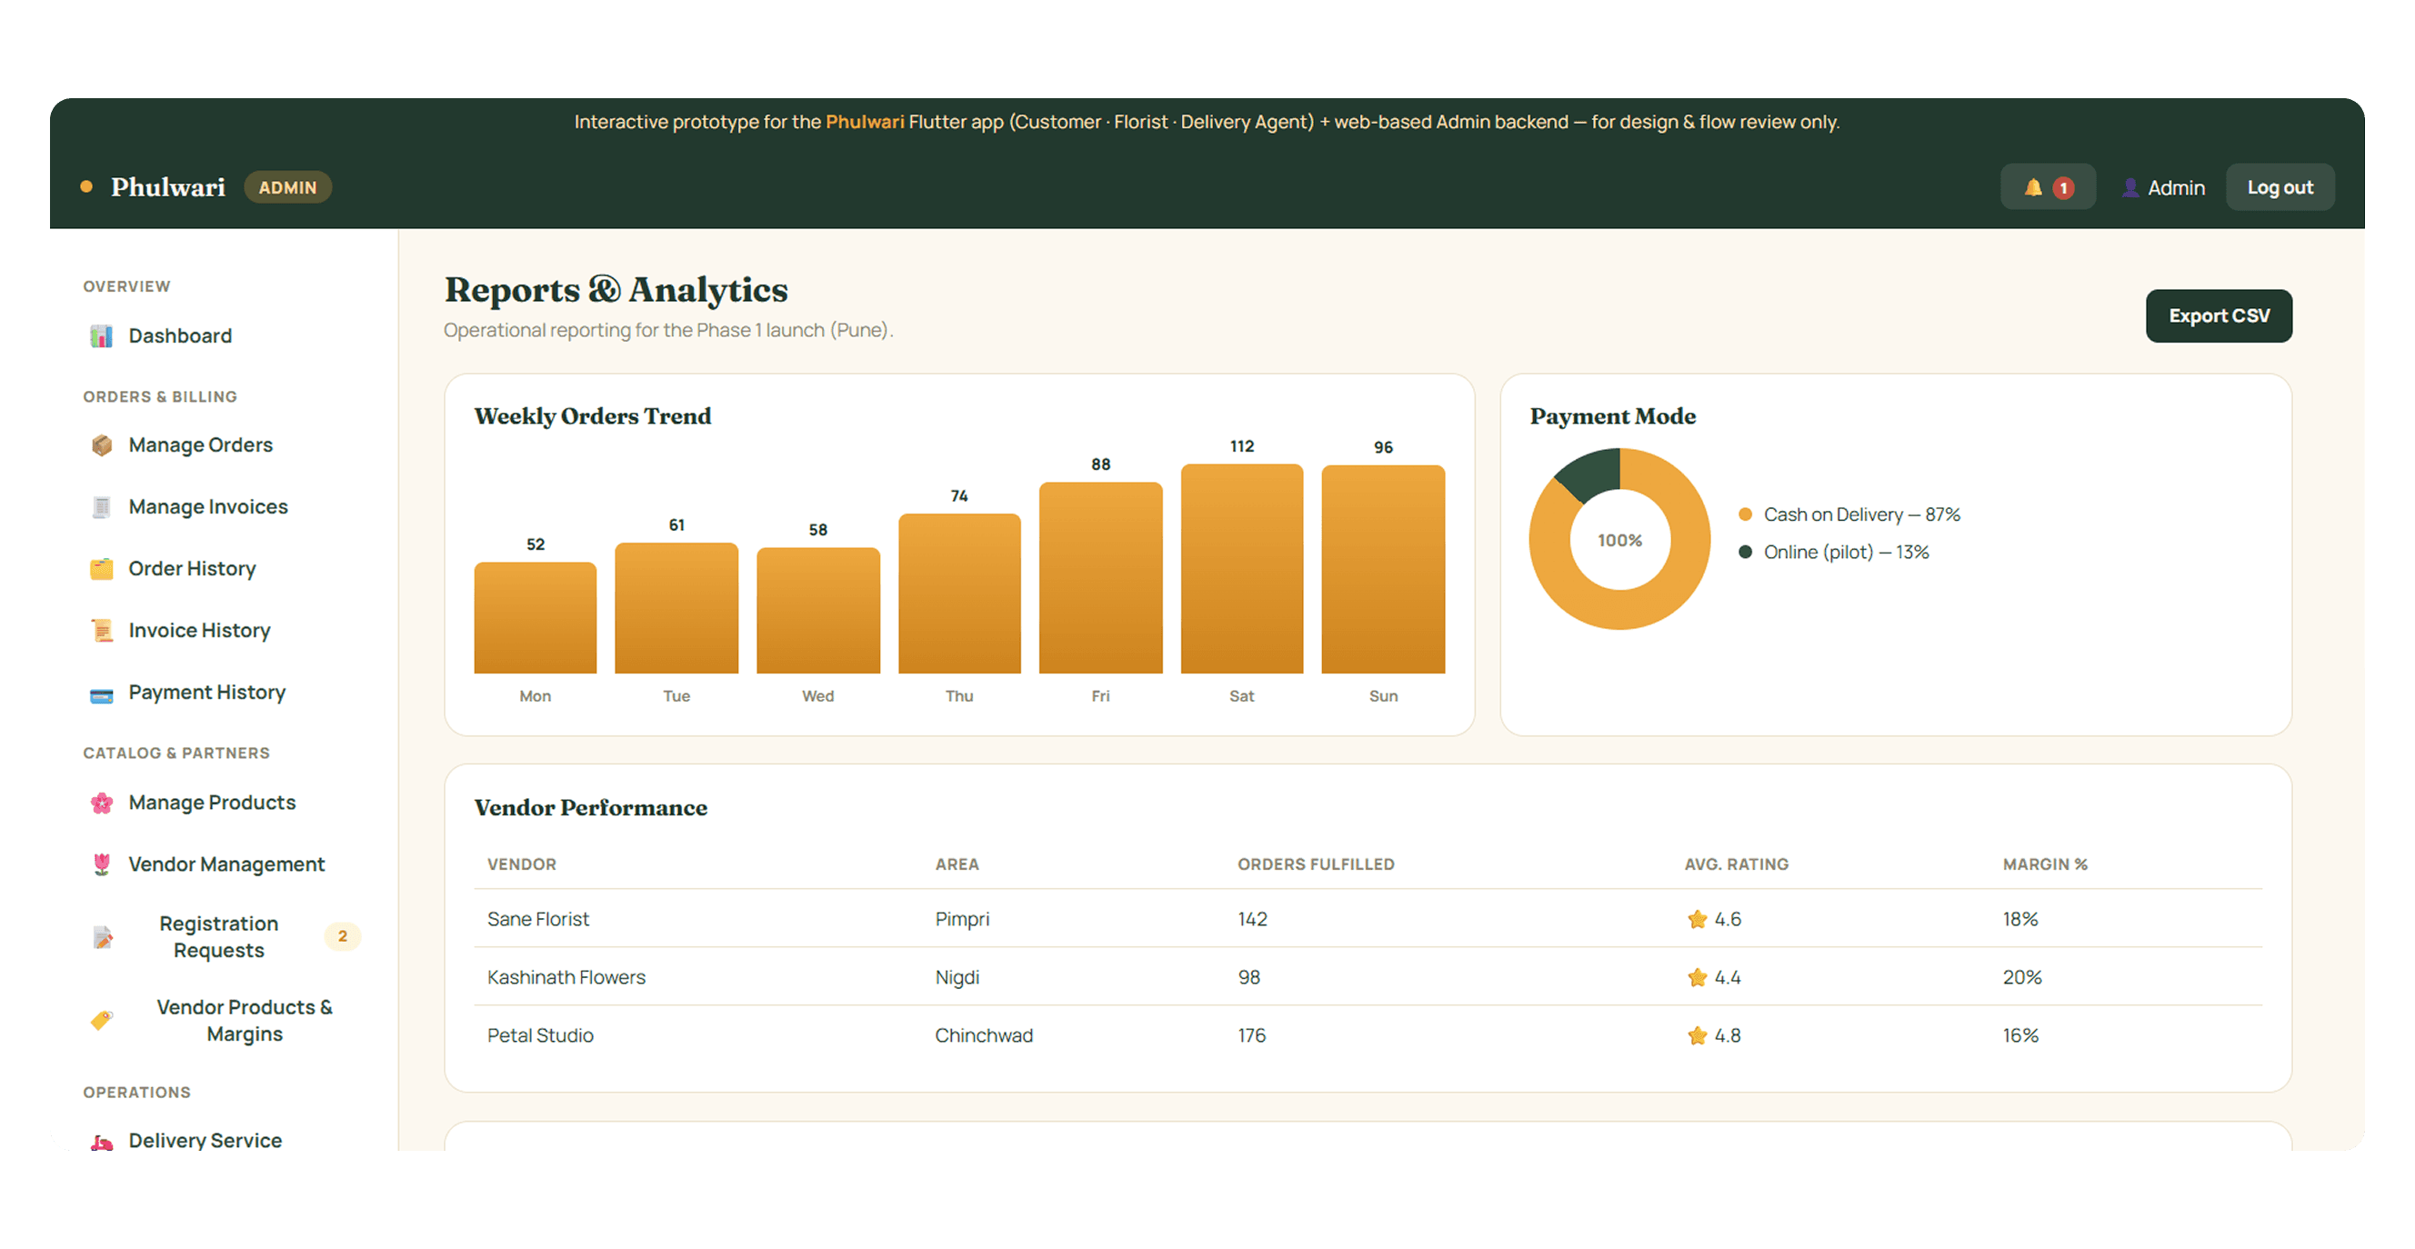The width and height of the screenshot is (2415, 1249).
Task: Click the Saturday bar in orders chart
Action: (x=1241, y=569)
